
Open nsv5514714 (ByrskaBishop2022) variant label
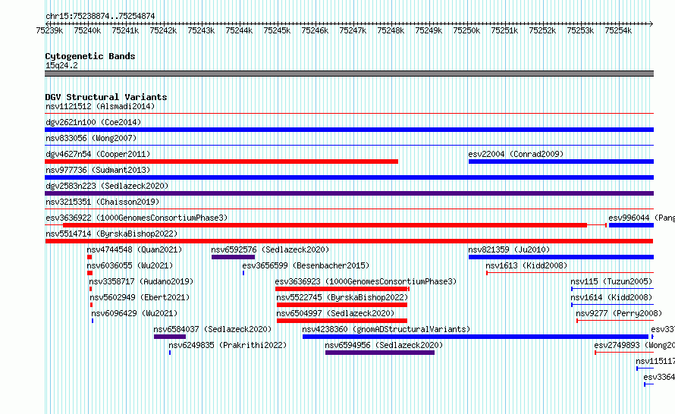point(111,234)
